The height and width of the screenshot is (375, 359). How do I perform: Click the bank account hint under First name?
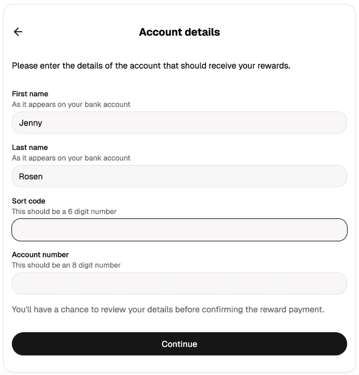pyautogui.click(x=70, y=104)
